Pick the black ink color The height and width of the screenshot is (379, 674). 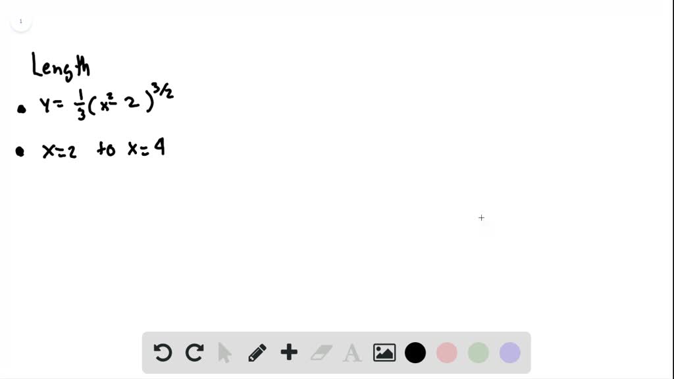click(415, 353)
